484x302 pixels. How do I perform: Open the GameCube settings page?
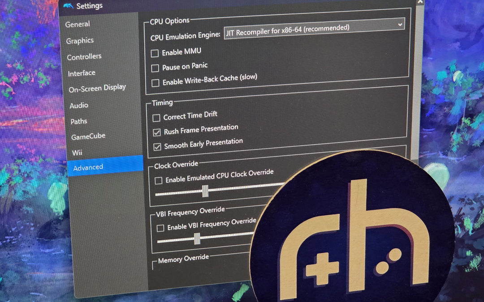tap(88, 137)
